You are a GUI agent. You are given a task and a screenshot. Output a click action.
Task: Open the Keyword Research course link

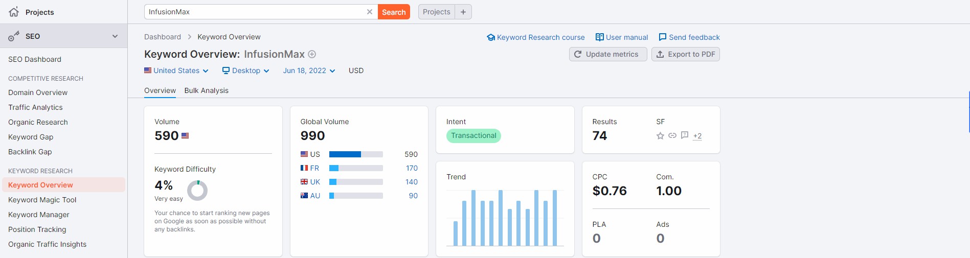535,37
